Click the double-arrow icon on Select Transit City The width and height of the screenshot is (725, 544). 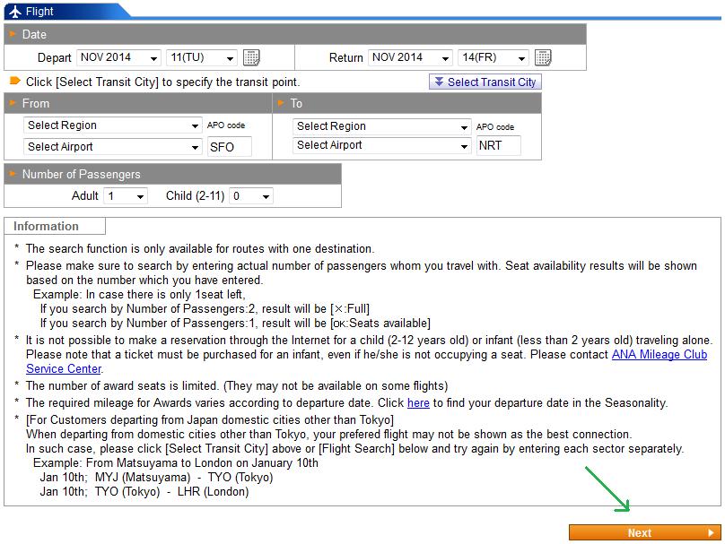click(438, 82)
